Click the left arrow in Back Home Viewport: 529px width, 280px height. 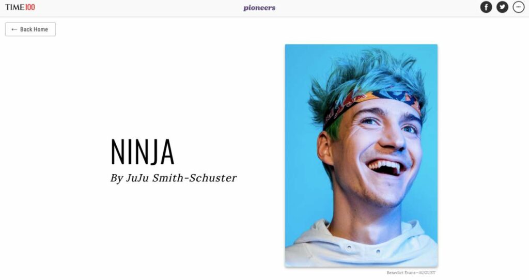click(x=14, y=29)
